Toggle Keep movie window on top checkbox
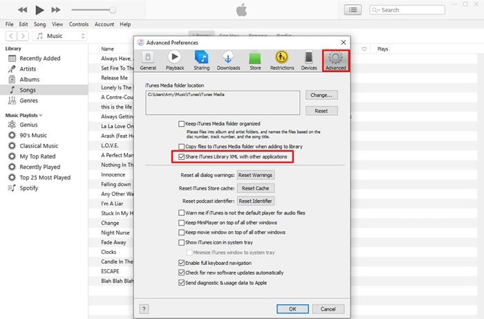 181,233
